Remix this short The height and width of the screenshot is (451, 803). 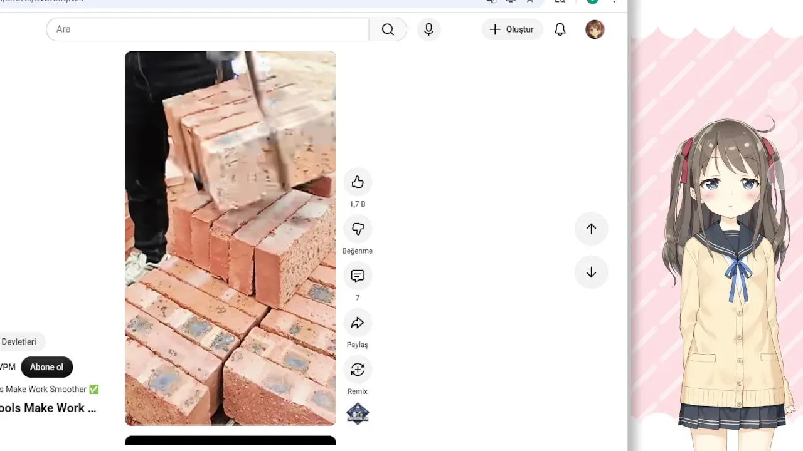[x=358, y=370]
